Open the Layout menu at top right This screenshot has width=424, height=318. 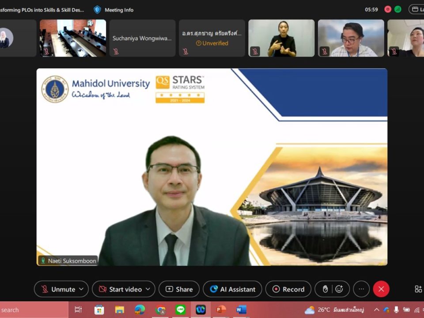[x=416, y=9]
